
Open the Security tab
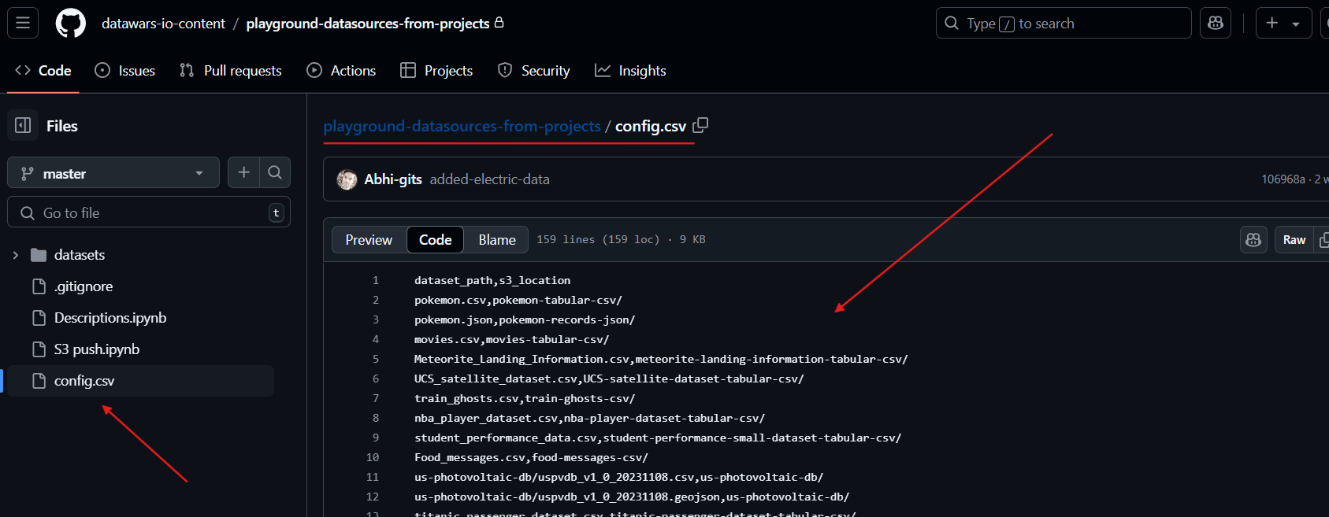click(x=533, y=71)
